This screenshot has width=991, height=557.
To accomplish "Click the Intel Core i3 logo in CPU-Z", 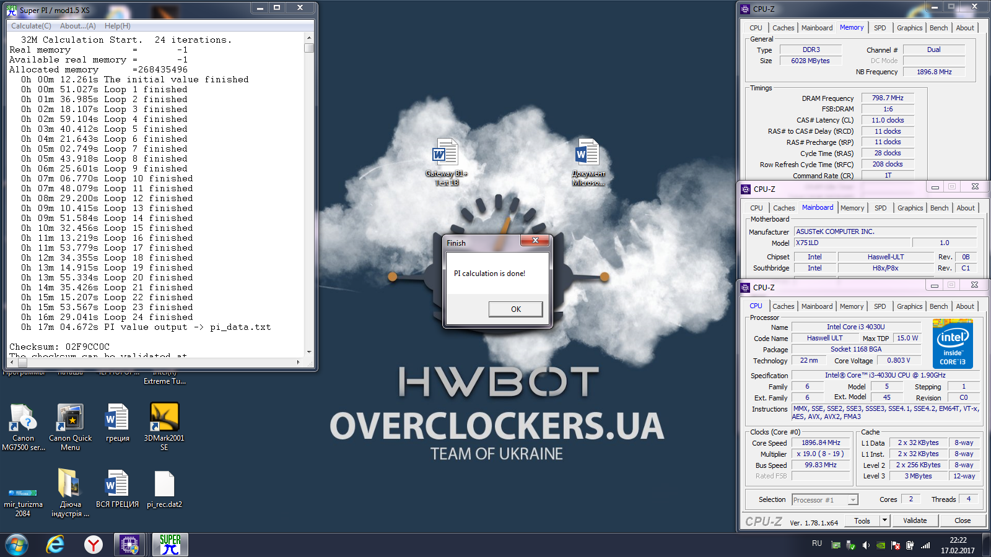I will click(953, 344).
